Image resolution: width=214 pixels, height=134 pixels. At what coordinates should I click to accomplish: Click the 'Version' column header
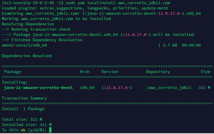(x=110, y=72)
